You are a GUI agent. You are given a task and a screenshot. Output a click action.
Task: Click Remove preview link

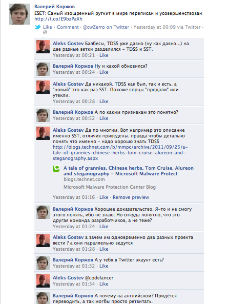pyautogui.click(x=131, y=197)
